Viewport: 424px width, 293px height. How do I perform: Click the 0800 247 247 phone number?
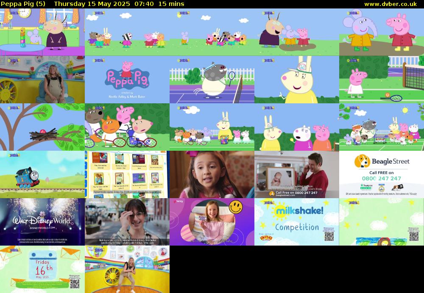pos(382,179)
